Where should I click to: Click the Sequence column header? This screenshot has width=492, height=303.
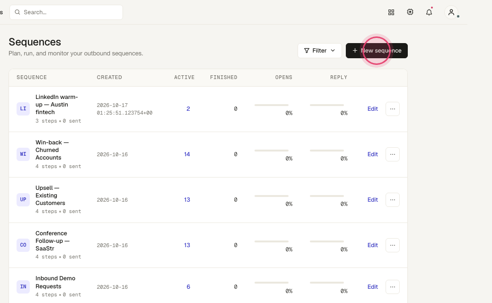click(32, 77)
